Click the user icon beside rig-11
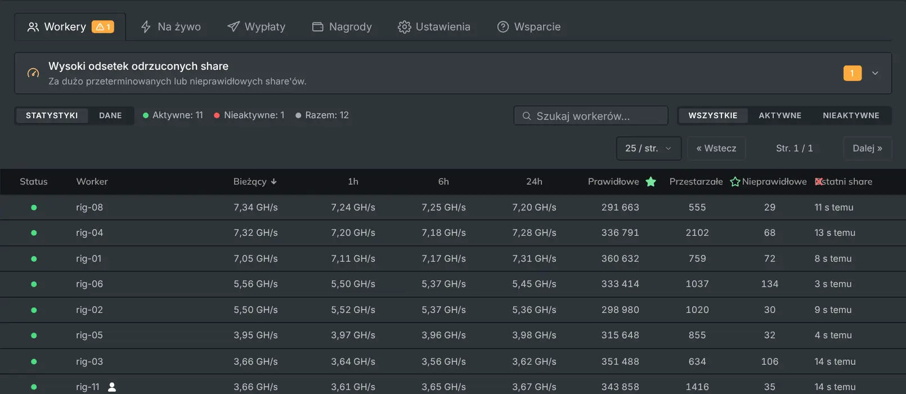 112,387
